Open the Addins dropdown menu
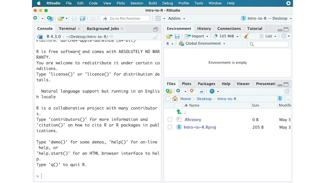Viewport: 325px width, 183px height. (x=176, y=18)
